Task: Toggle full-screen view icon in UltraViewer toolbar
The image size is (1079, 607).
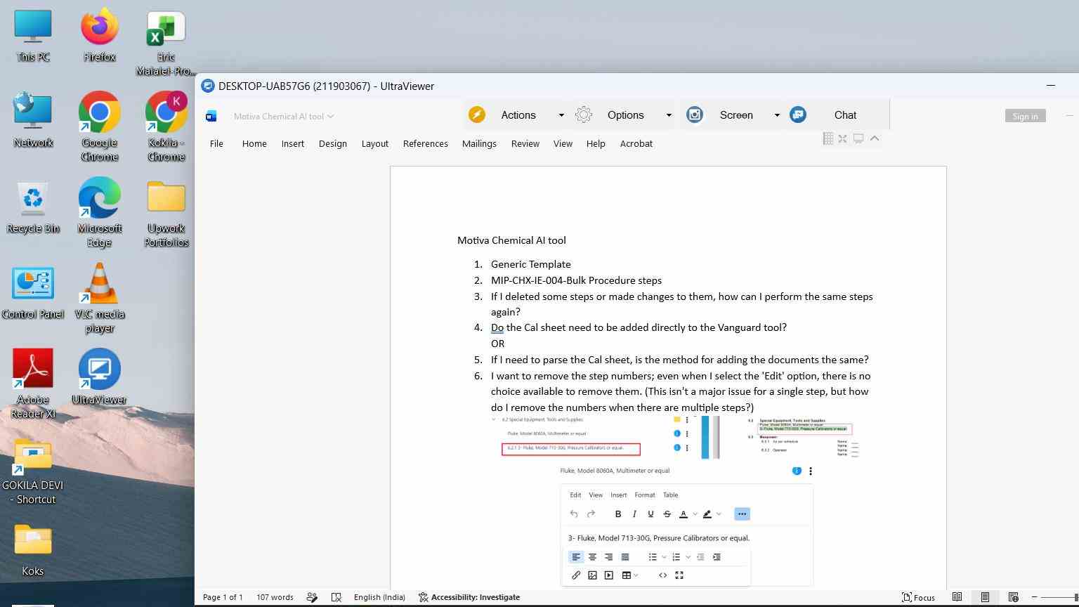Action: (x=842, y=138)
